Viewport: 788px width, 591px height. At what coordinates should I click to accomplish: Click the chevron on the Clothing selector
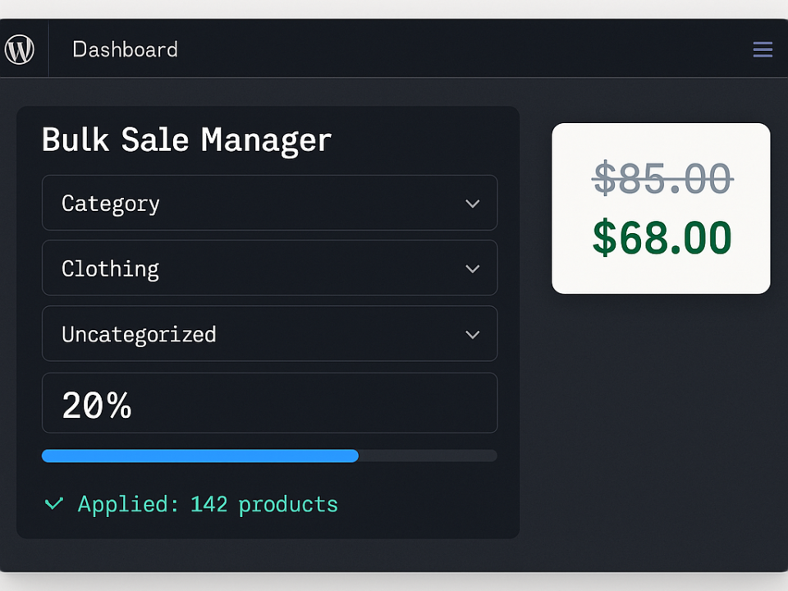point(473,268)
